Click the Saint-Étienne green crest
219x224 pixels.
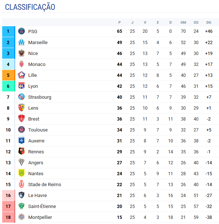coord(21,206)
